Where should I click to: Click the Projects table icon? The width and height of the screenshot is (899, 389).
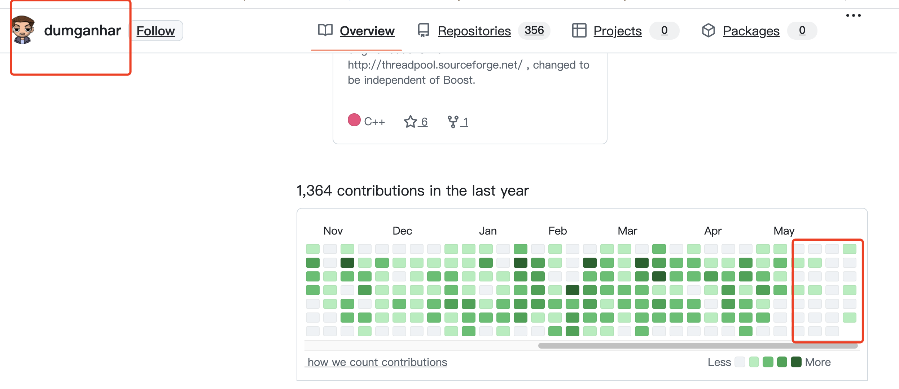(x=579, y=30)
